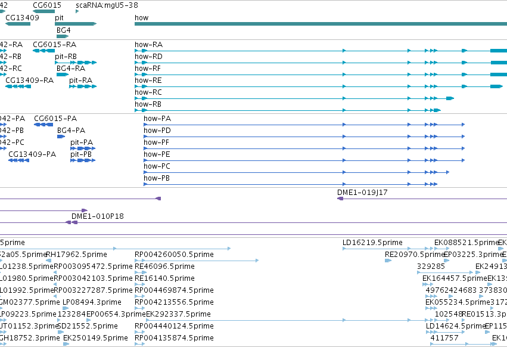
Task: Click CG13409-PA protein label
Action: (x=32, y=154)
